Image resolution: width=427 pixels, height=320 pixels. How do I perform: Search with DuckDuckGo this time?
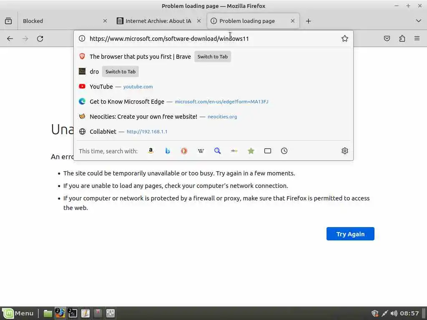point(184,151)
